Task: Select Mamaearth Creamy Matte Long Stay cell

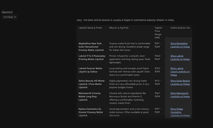Action: tap(90, 96)
